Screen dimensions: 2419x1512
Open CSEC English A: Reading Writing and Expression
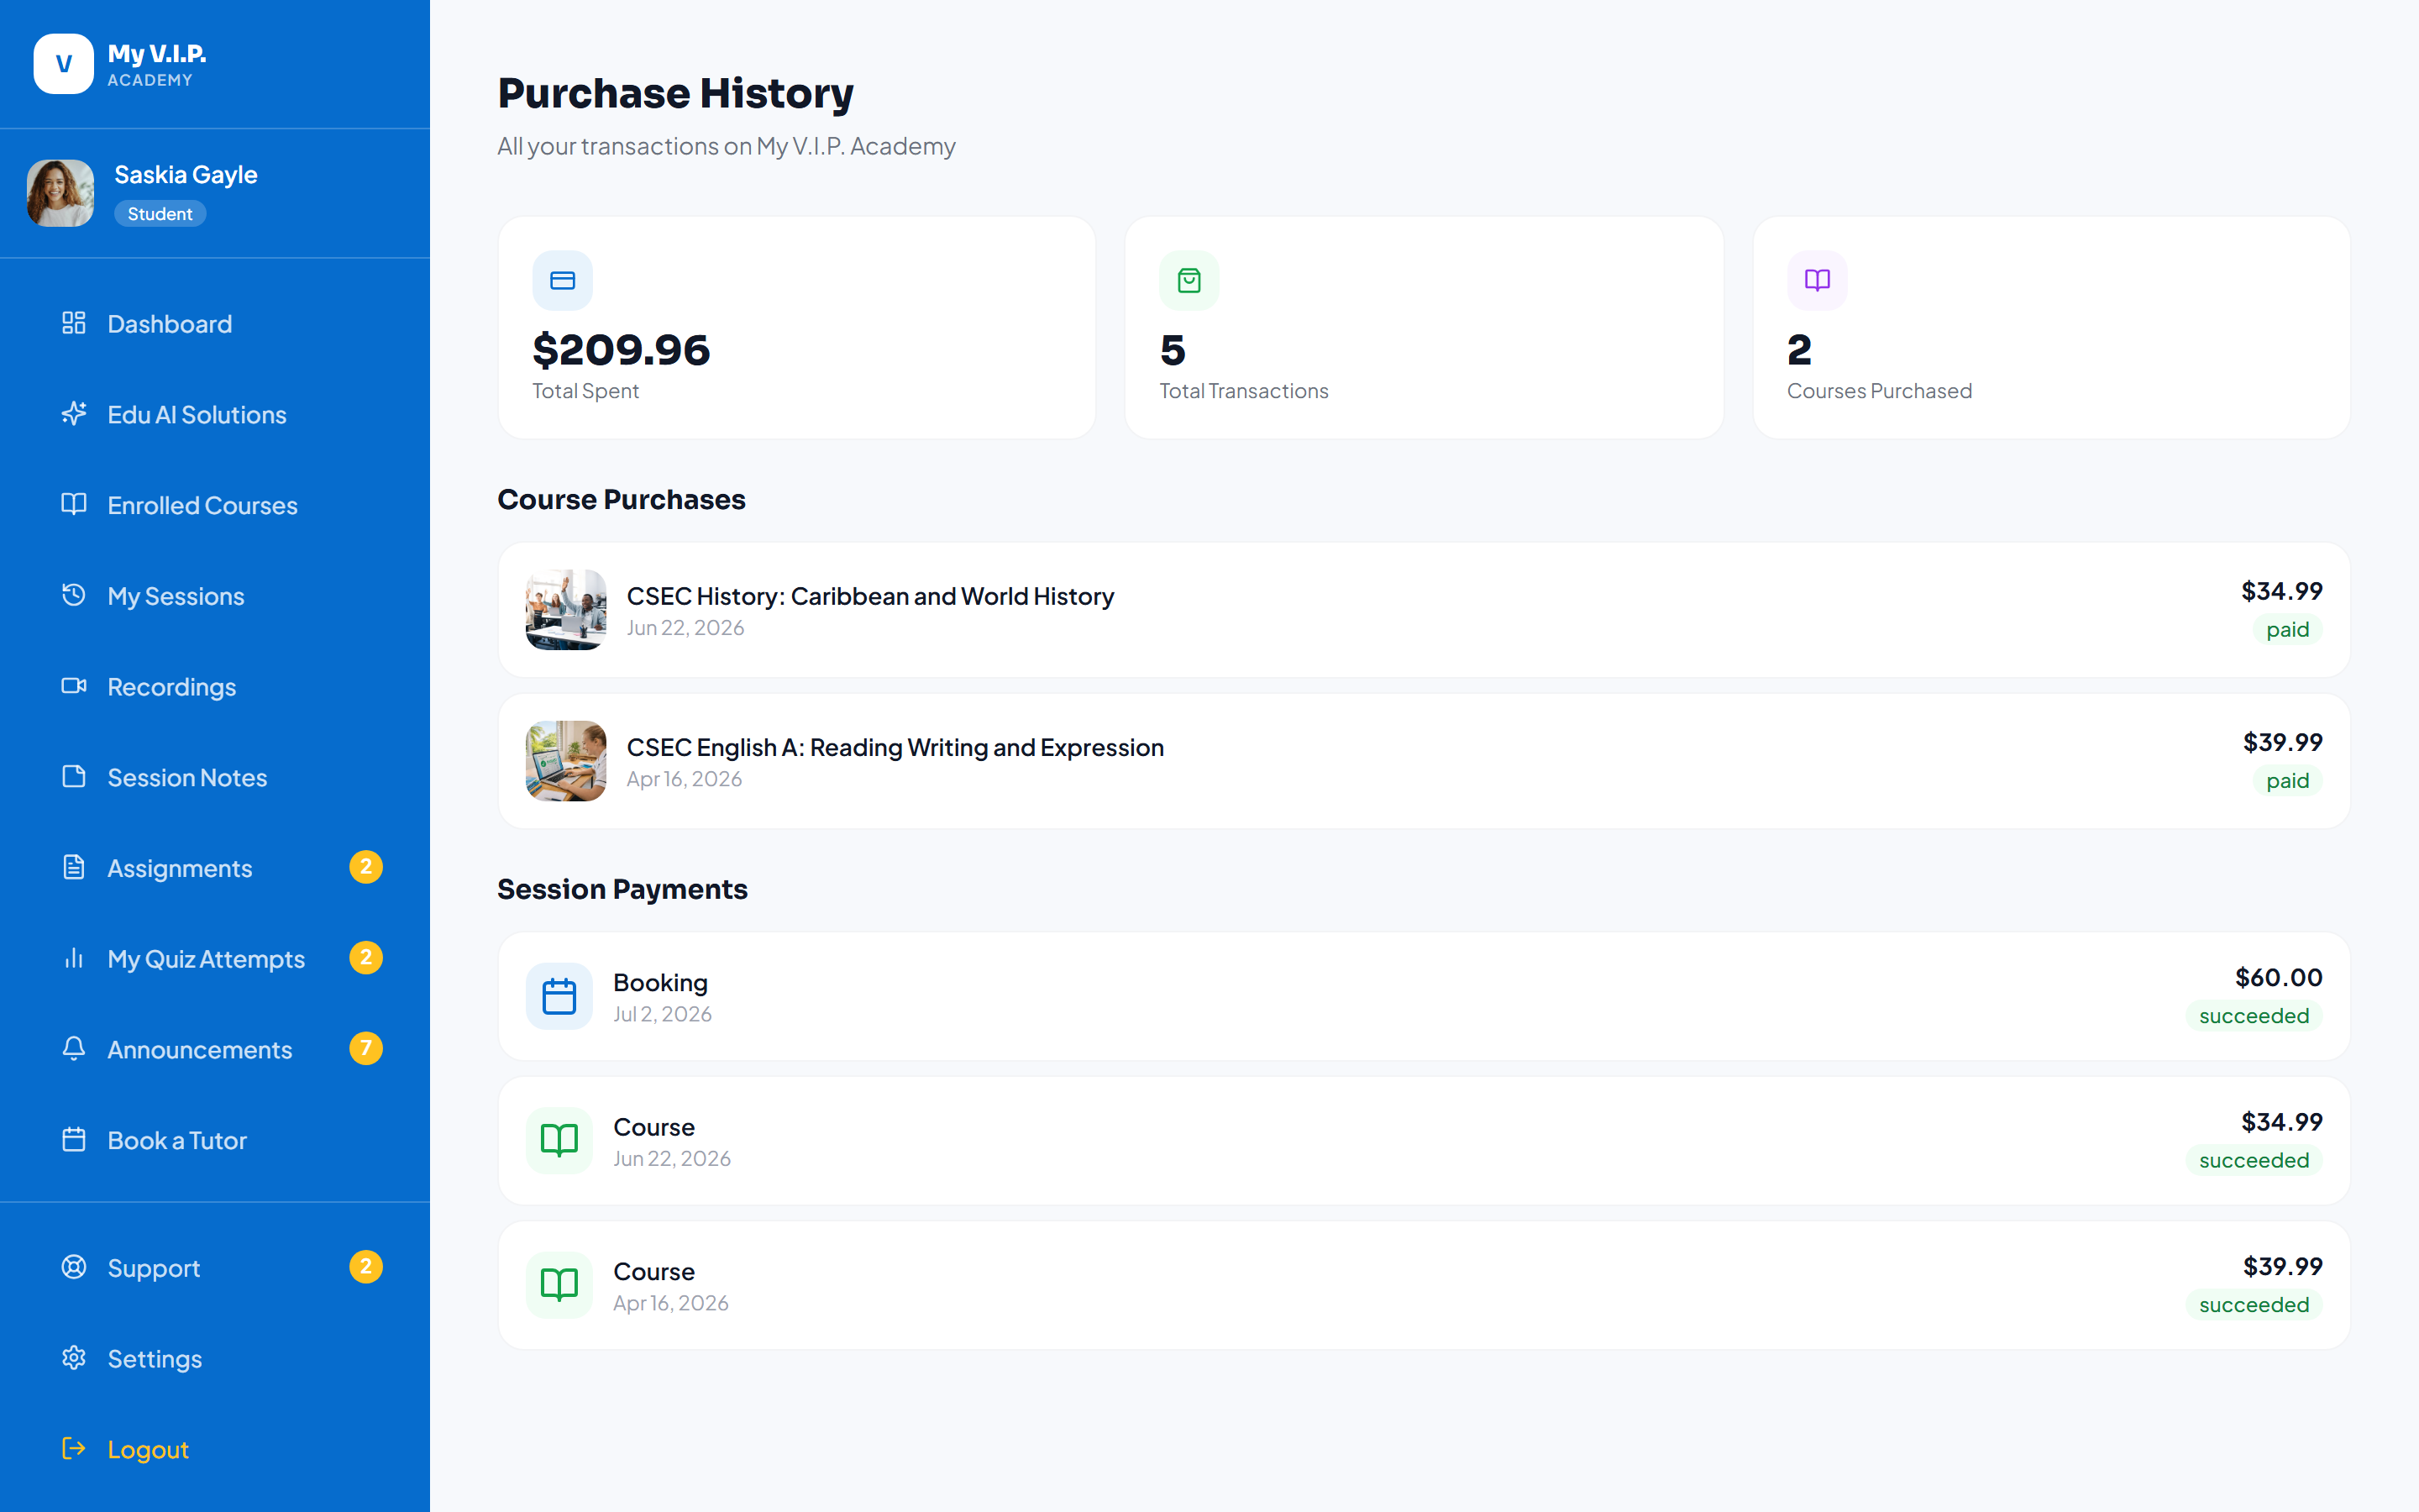(x=895, y=747)
